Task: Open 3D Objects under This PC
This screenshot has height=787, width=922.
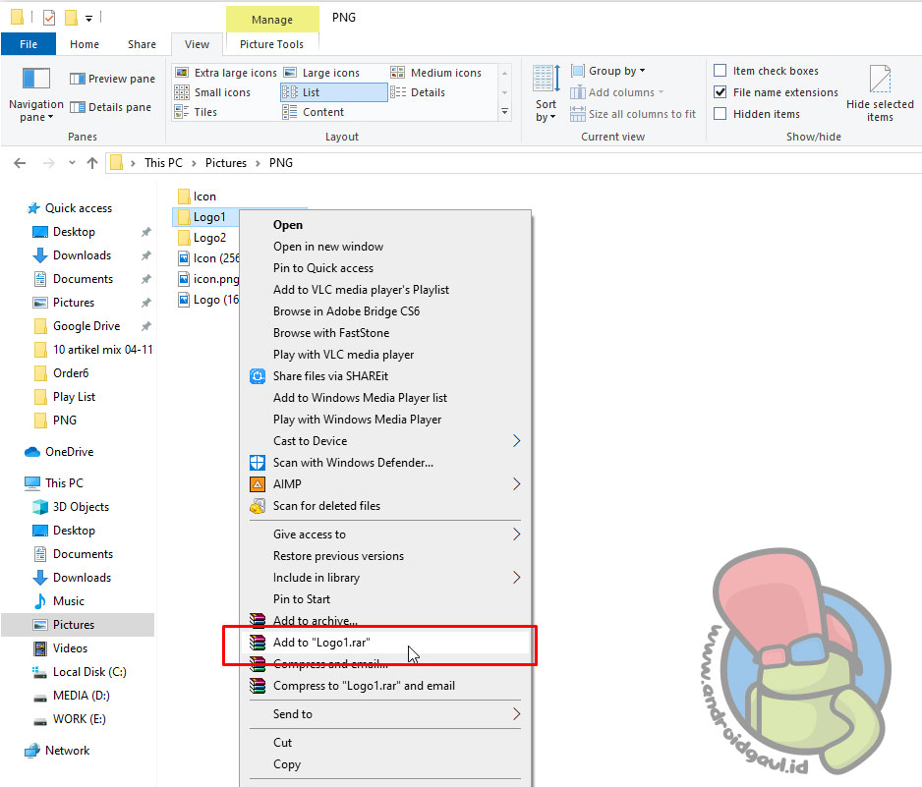Action: 81,507
